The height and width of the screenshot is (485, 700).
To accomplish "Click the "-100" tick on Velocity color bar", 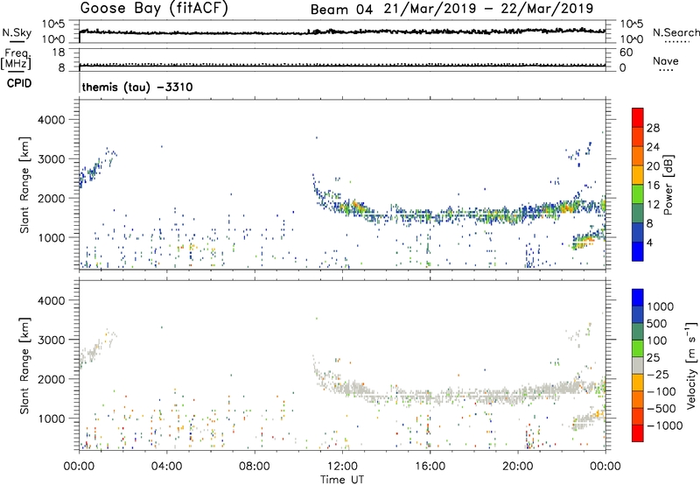I will tap(661, 391).
